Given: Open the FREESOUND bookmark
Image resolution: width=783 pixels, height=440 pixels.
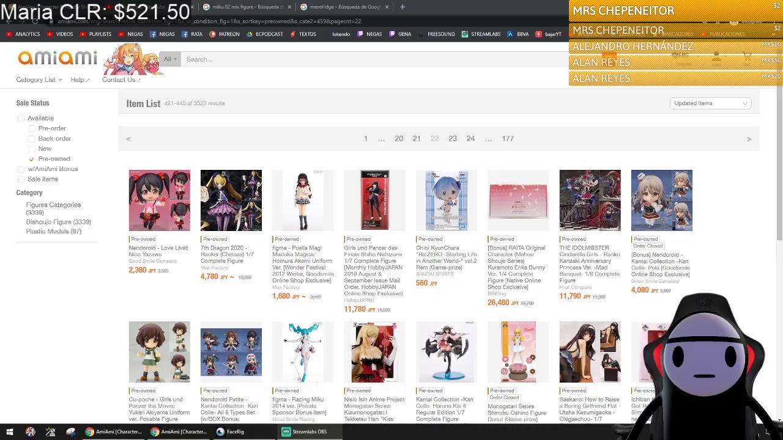Looking at the screenshot, I should [x=437, y=34].
